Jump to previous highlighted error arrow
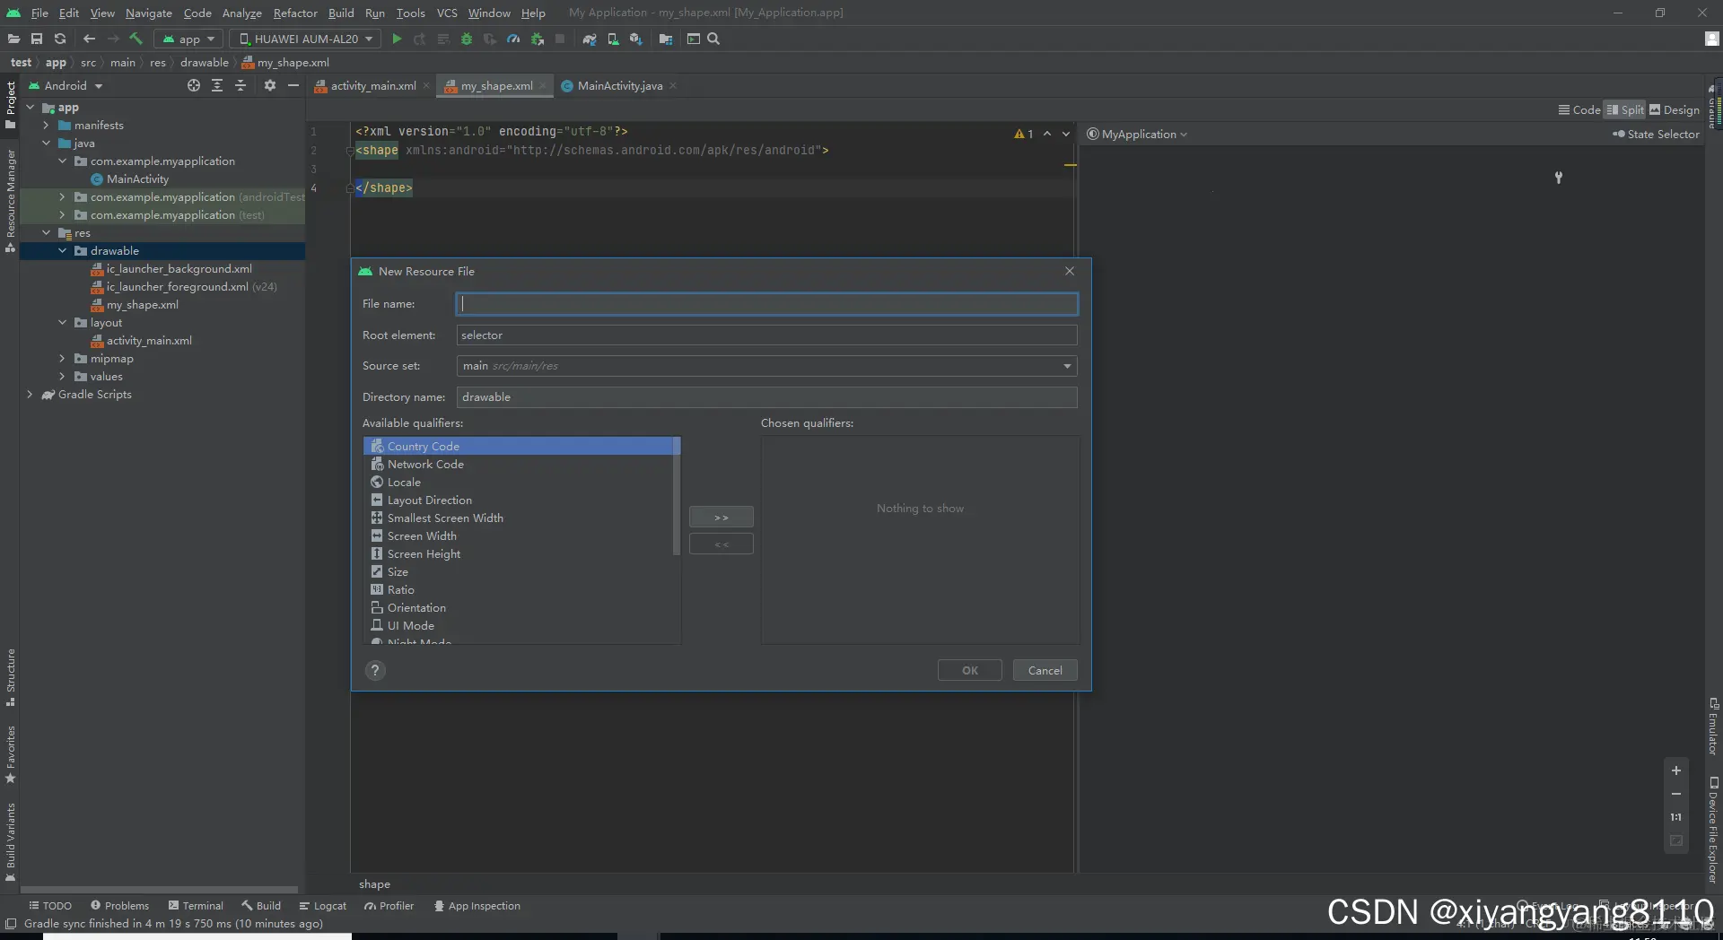 [1047, 134]
